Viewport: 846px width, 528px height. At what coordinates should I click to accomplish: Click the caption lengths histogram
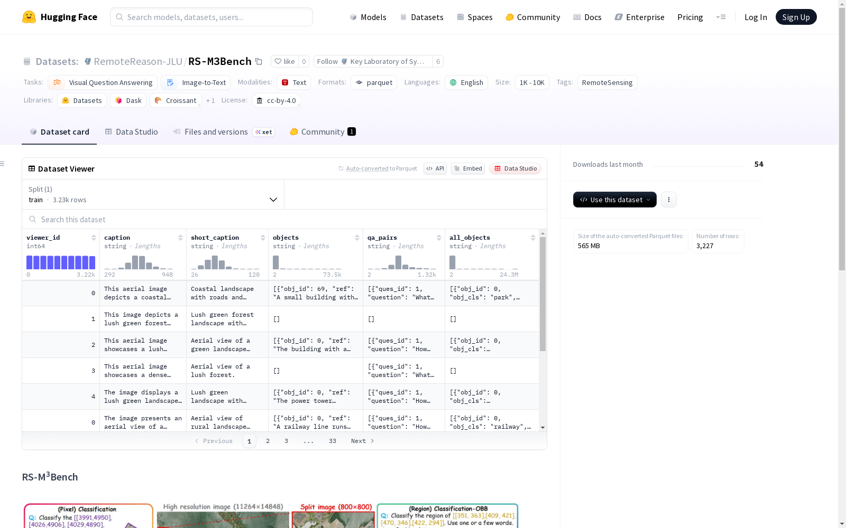tap(139, 262)
